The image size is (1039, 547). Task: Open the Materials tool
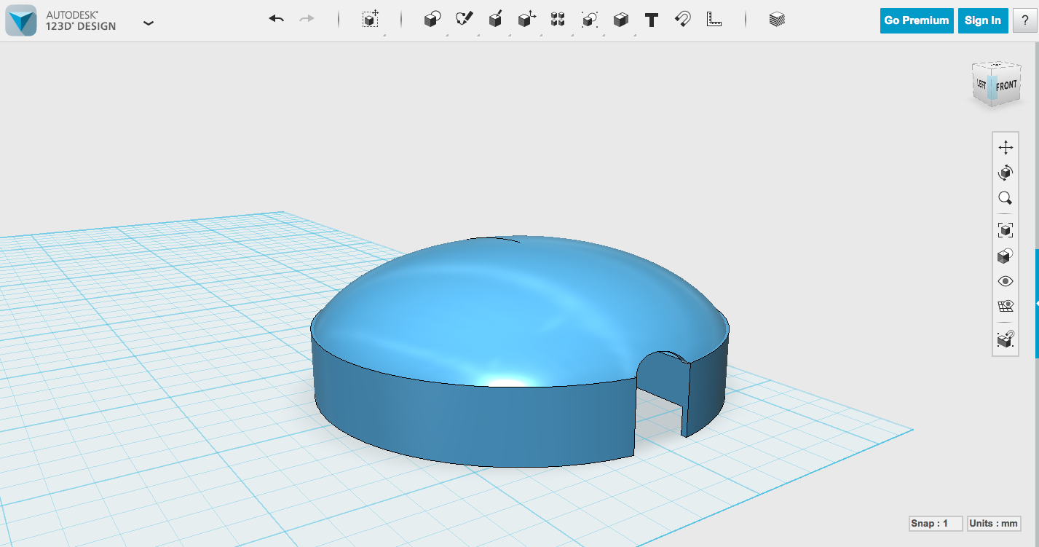pyautogui.click(x=776, y=20)
